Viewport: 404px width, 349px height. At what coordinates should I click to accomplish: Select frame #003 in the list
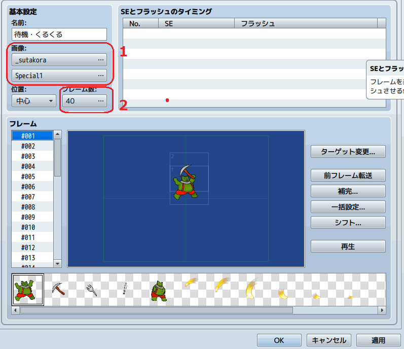pos(32,156)
